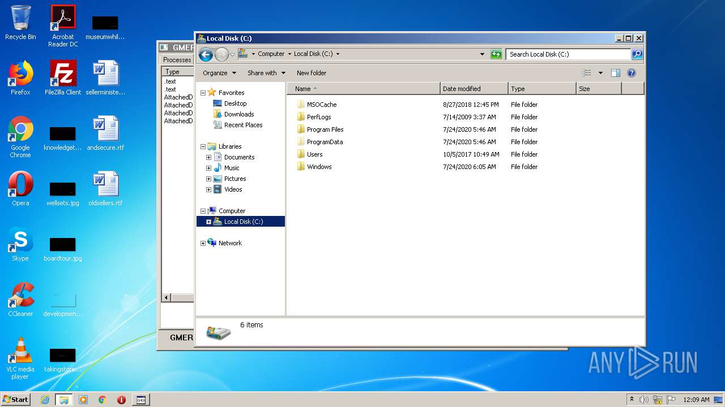Image resolution: width=725 pixels, height=407 pixels.
Task: Open Internet Explorer from taskbar
Action: click(45, 400)
